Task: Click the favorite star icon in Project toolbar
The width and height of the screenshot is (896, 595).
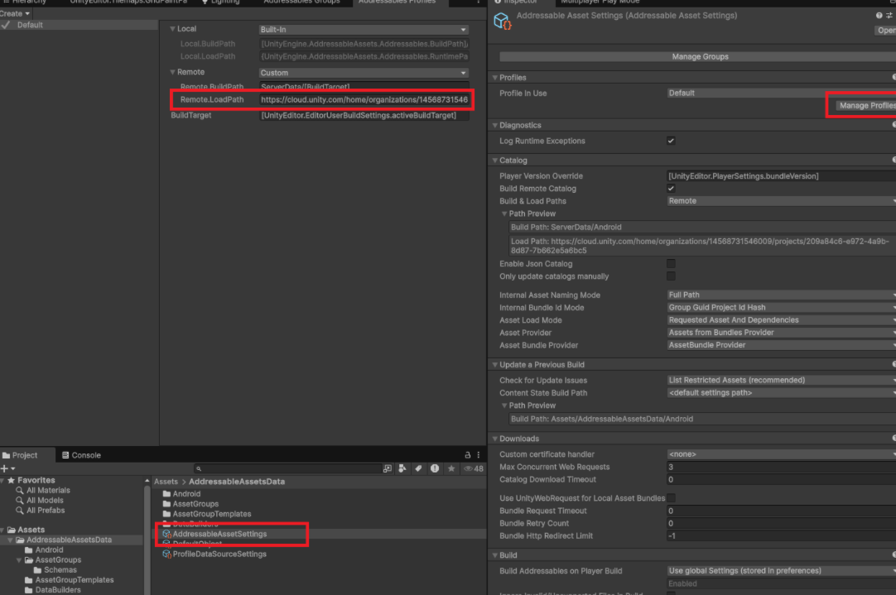Action: point(451,469)
